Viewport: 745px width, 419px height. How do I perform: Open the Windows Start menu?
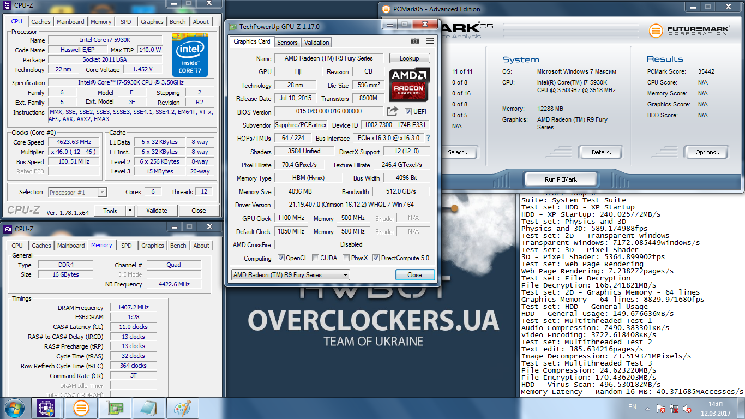click(14, 408)
